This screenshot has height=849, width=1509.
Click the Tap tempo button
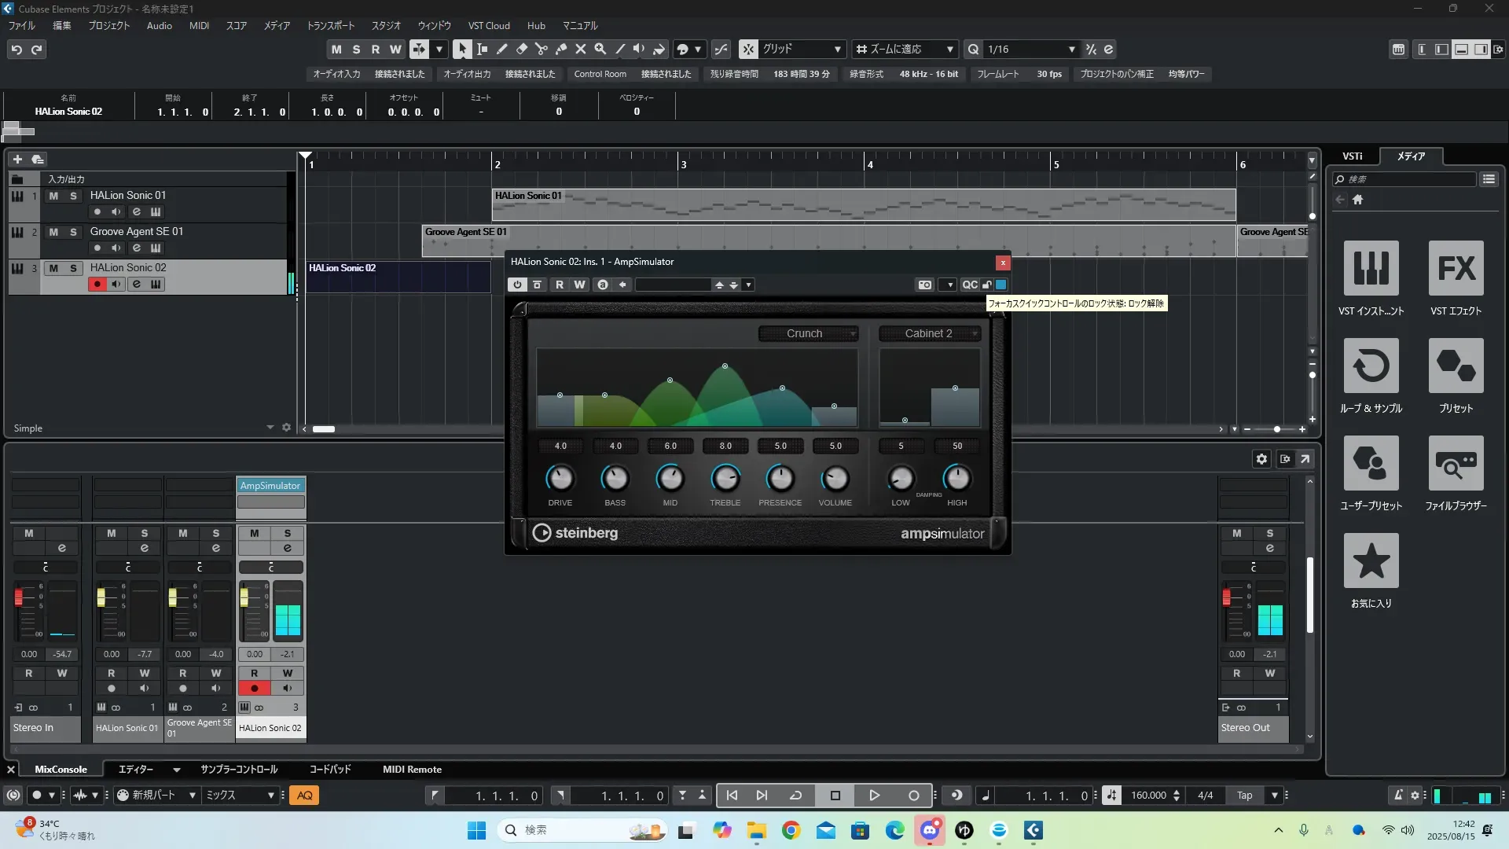click(1244, 796)
